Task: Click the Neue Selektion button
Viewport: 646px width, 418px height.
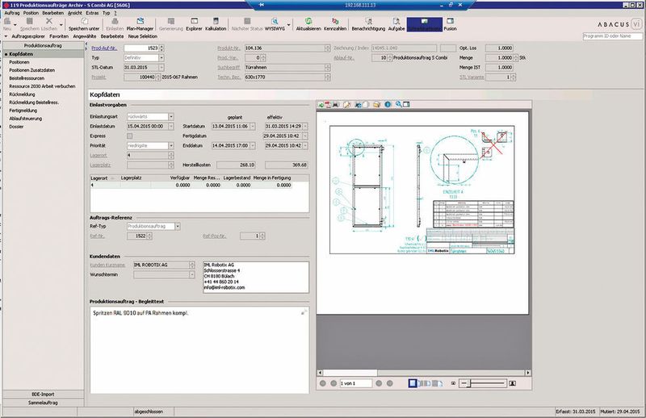Action: pyautogui.click(x=143, y=36)
